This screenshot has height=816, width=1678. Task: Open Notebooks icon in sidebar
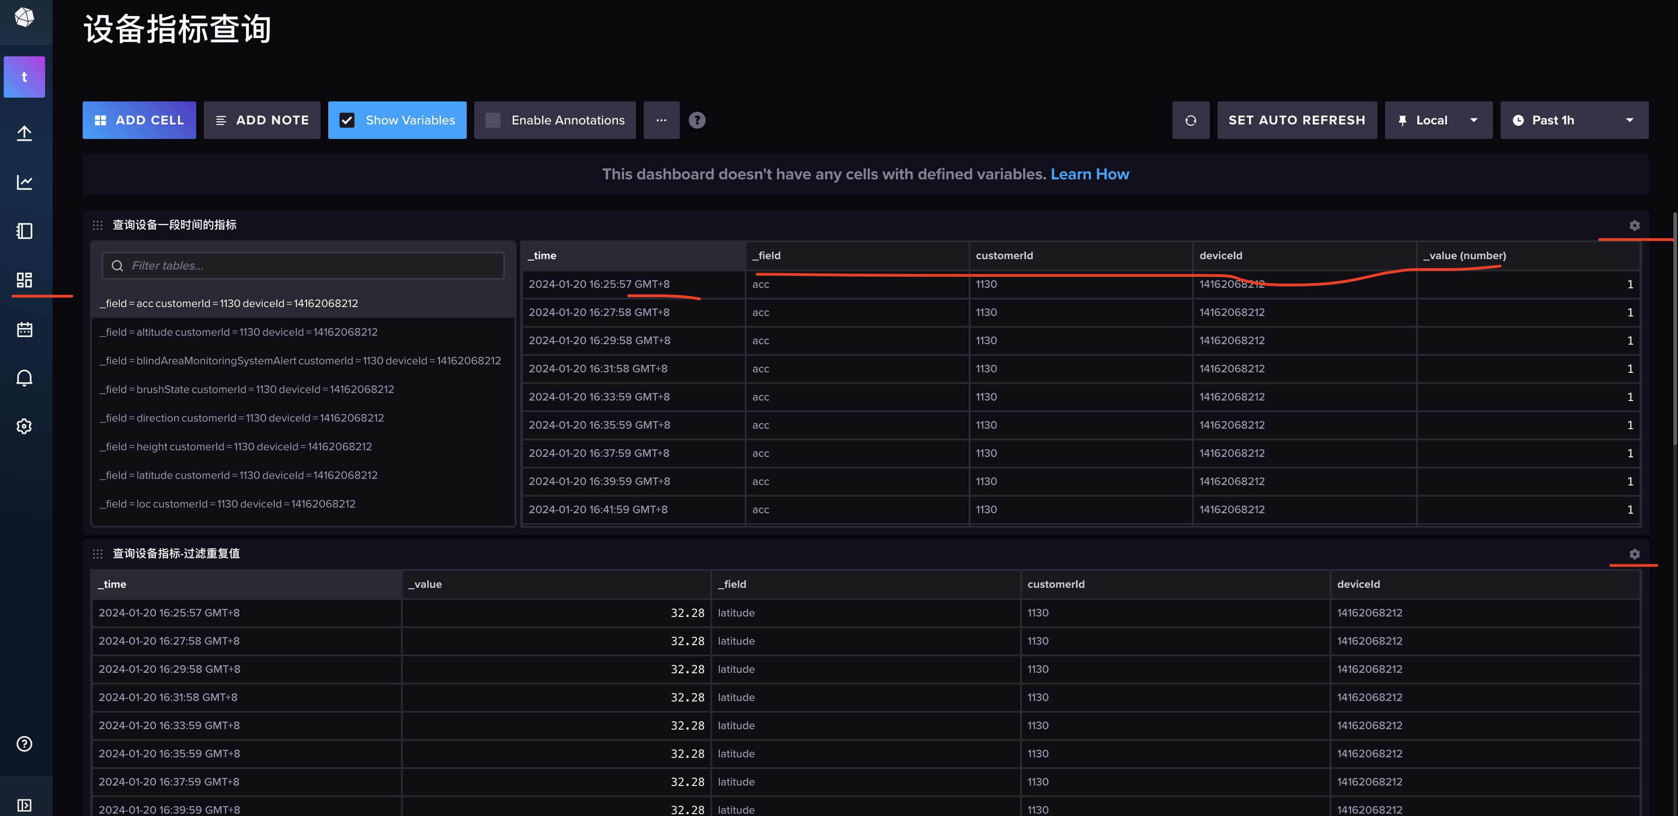[24, 231]
